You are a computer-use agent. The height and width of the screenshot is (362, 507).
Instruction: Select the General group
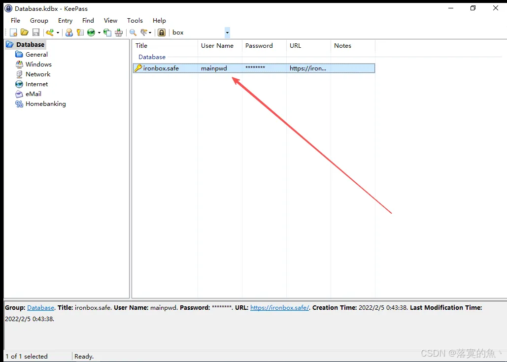click(x=36, y=55)
